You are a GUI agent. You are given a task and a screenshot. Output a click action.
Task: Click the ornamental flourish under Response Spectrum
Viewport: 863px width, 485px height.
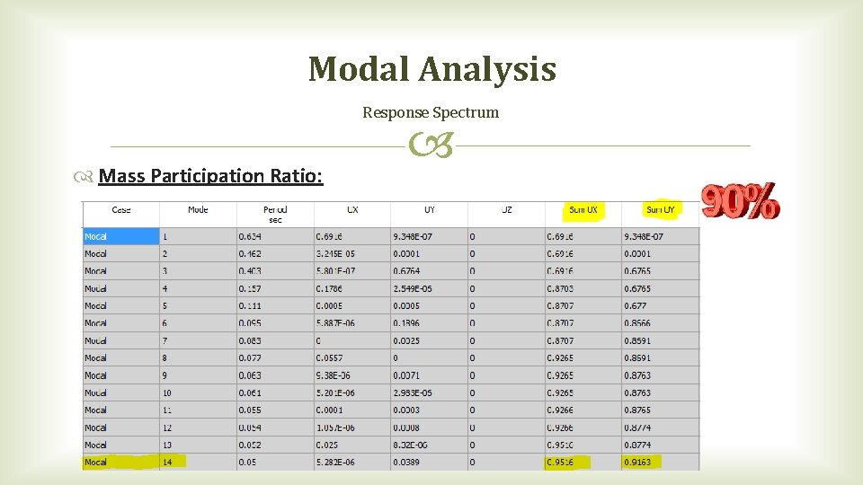click(431, 145)
